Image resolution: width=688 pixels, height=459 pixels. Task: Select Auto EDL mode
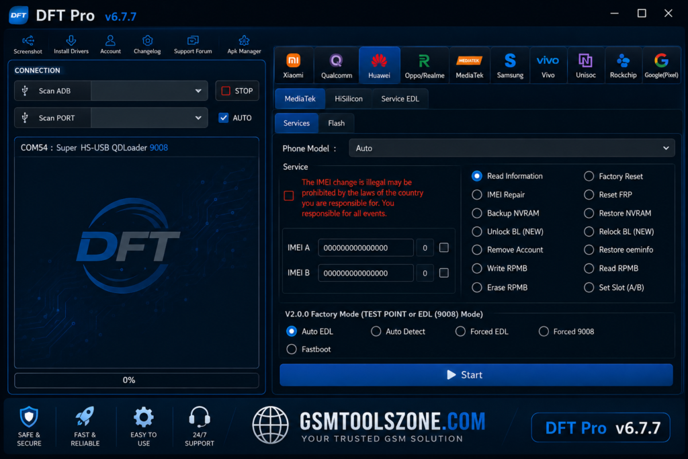pos(292,331)
